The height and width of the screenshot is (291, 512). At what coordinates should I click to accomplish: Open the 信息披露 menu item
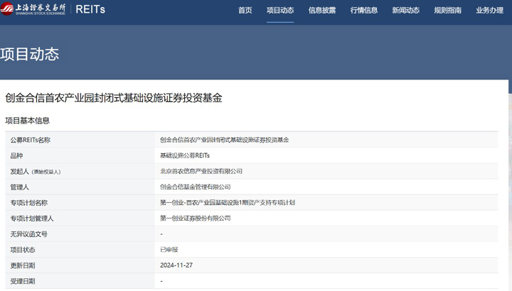coord(322,11)
